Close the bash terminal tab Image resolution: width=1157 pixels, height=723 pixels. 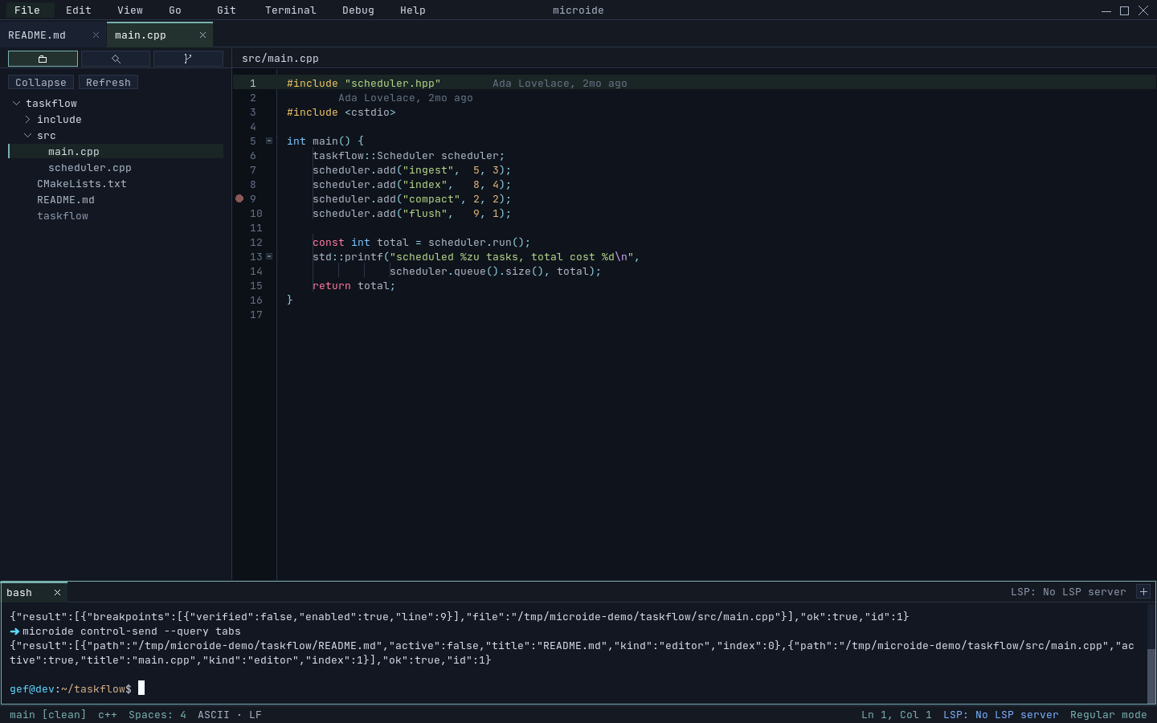coord(57,593)
